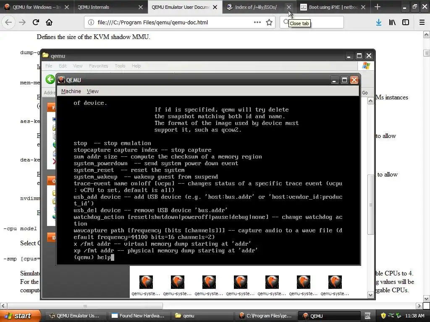
Task: Go to the browser Home page
Action: pos(49,22)
